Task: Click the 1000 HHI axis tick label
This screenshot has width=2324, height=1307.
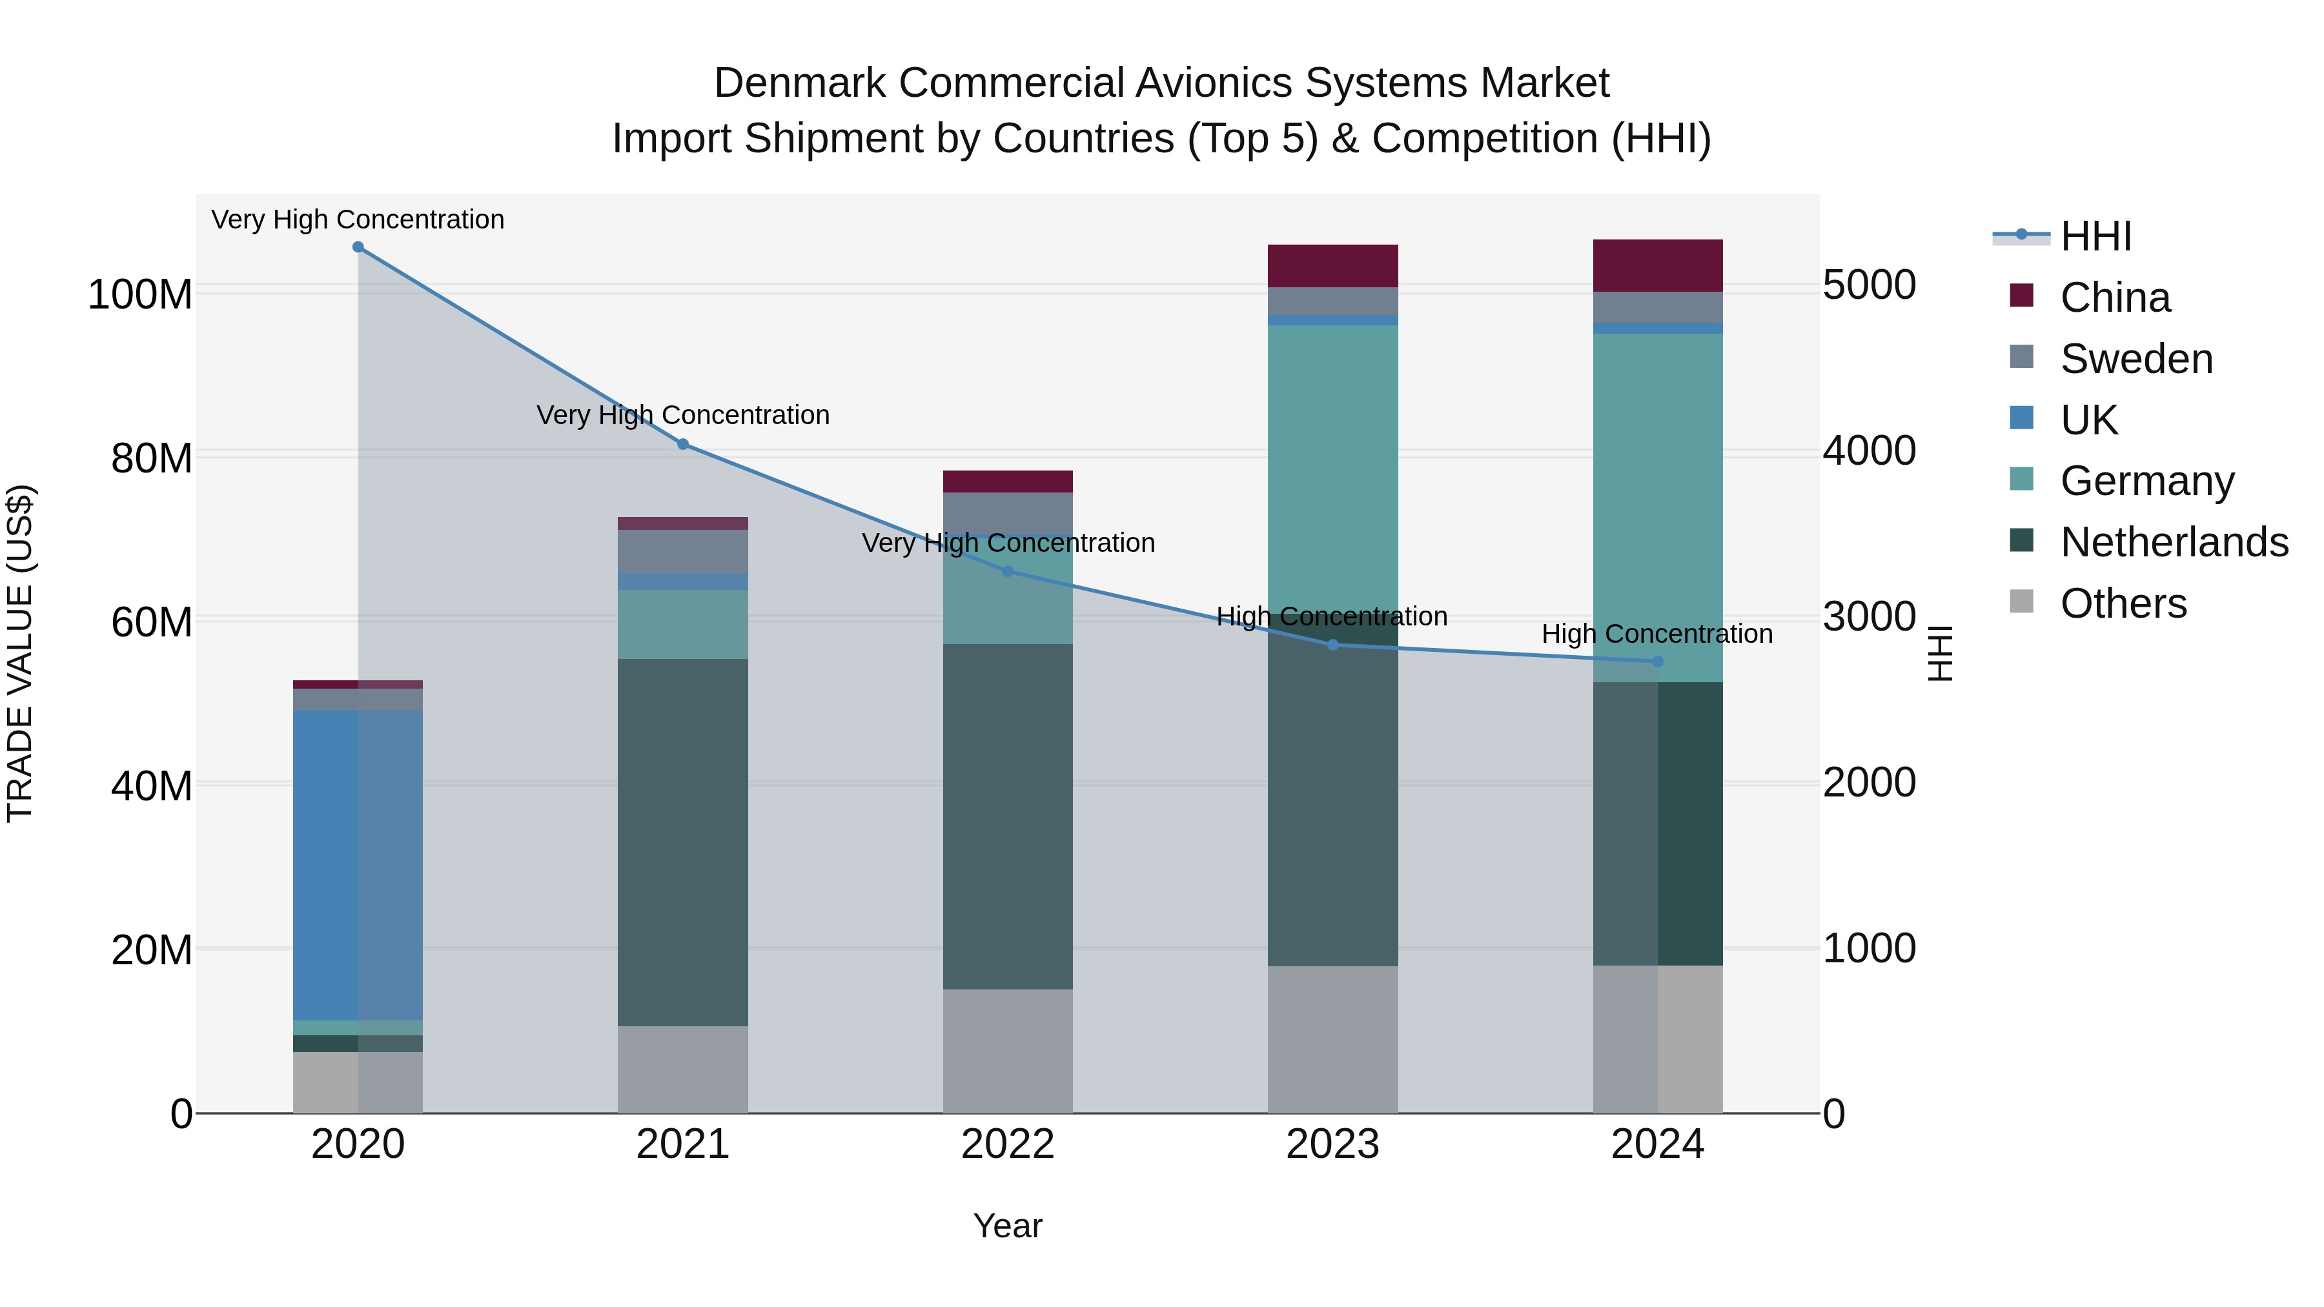Action: (1870, 948)
